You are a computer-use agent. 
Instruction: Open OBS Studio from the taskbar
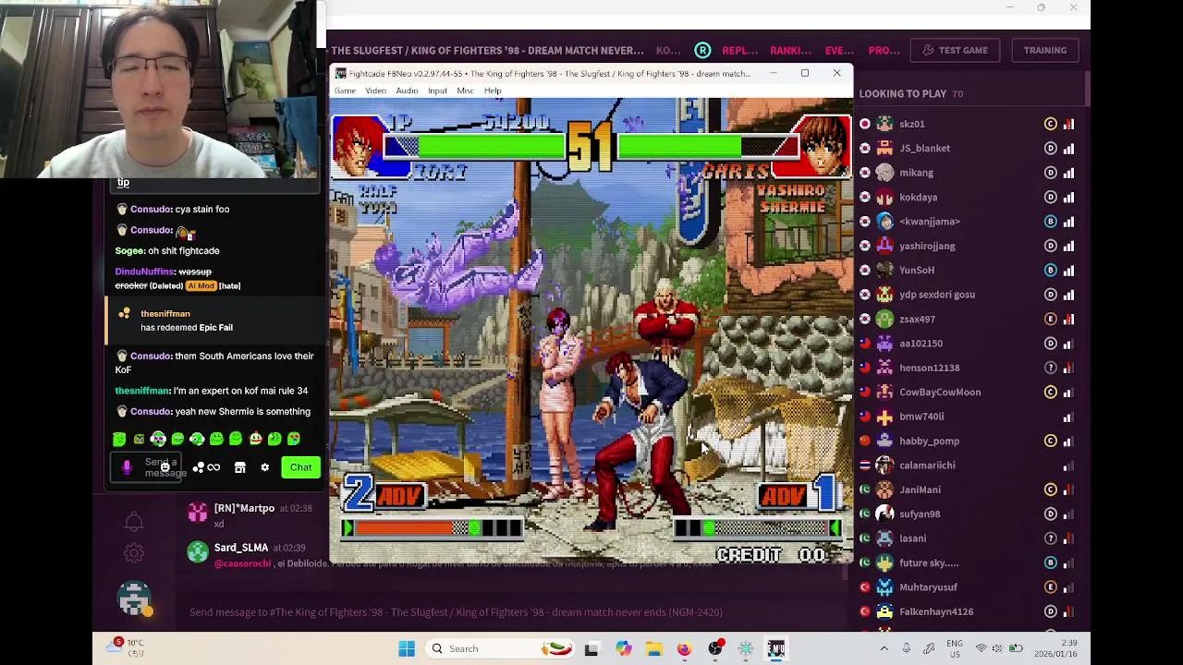[714, 648]
